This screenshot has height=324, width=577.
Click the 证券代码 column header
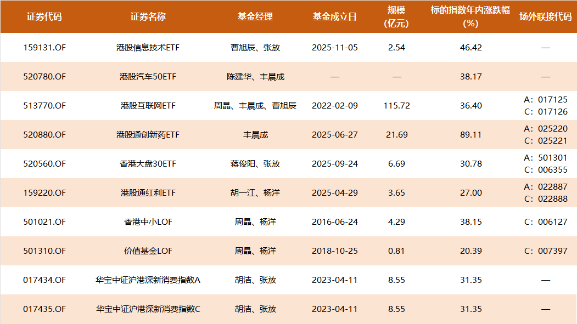click(x=44, y=17)
